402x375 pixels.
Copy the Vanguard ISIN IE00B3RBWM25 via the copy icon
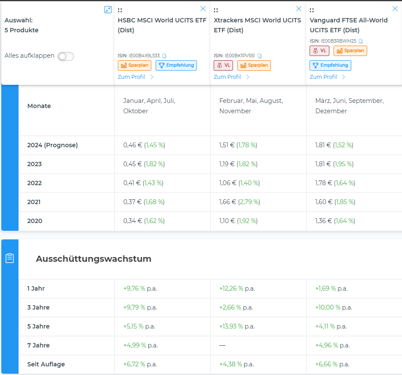coord(361,41)
